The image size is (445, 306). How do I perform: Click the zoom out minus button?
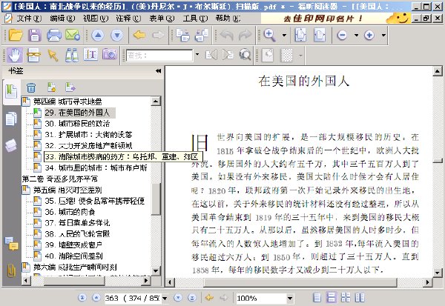(342, 35)
